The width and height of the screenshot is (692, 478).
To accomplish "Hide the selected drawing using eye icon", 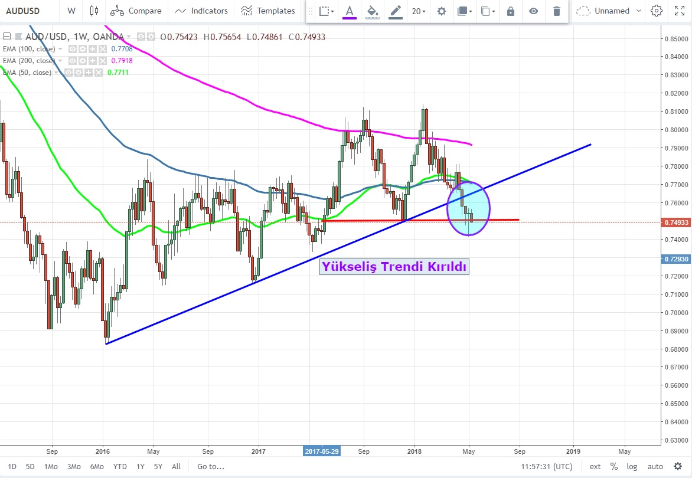I will click(x=534, y=11).
